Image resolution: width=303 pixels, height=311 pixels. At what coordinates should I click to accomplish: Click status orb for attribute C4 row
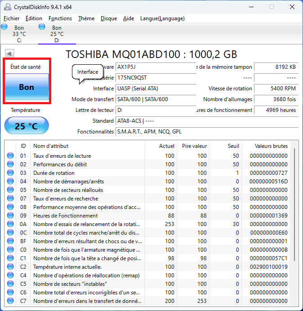(x=10, y=275)
